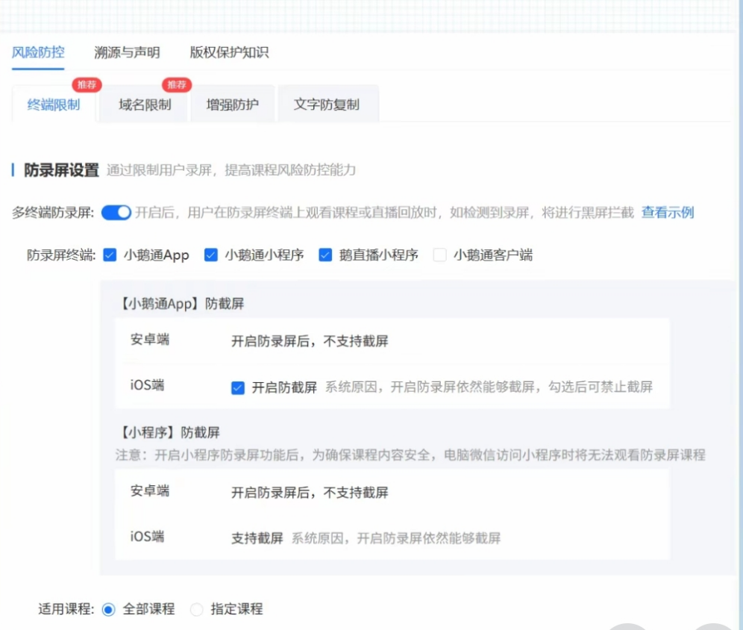
Task: Click the 推荐 badge on 终端限制
Action: click(x=87, y=84)
